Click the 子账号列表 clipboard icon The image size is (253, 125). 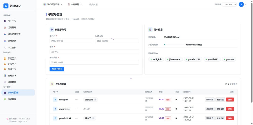click(x=52, y=84)
